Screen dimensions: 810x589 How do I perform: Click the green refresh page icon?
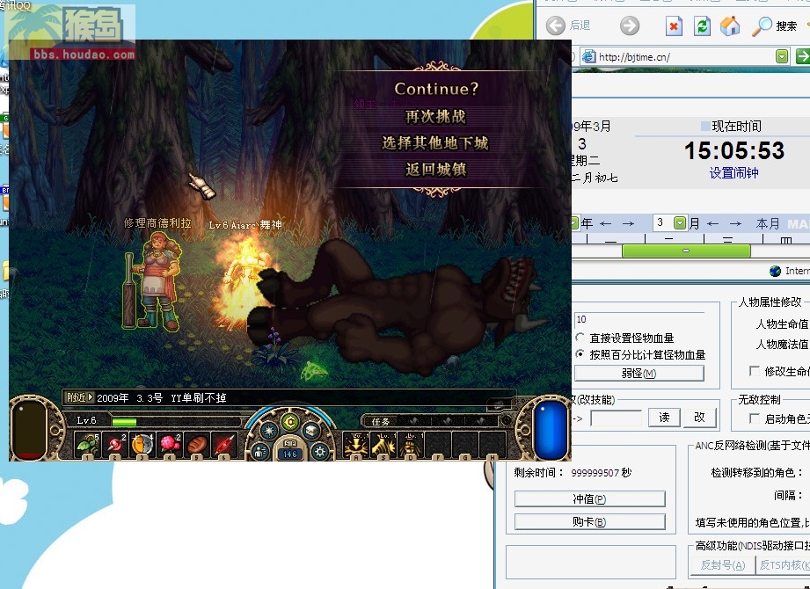pyautogui.click(x=702, y=25)
